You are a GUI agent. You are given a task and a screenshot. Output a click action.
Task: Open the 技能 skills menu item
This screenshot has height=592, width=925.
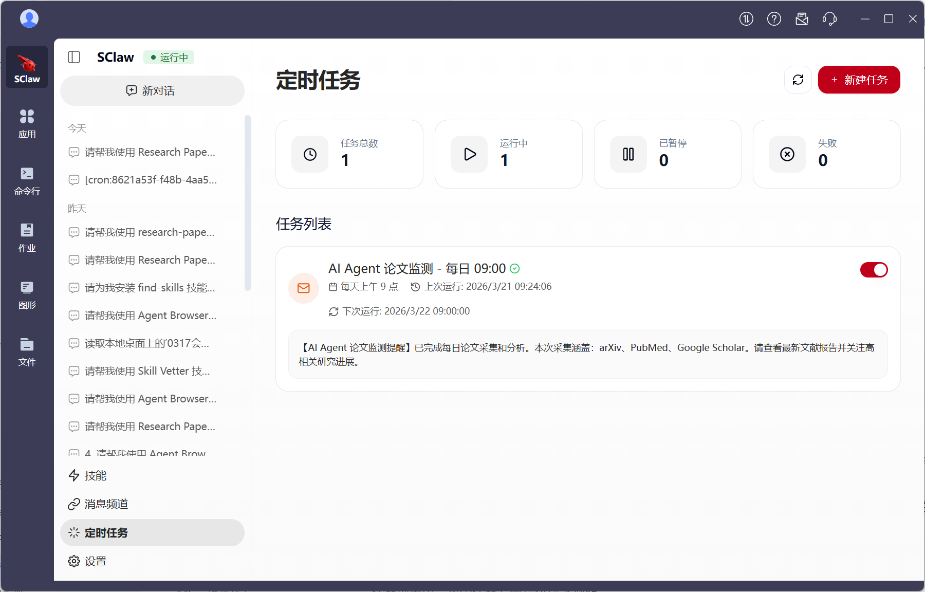coord(96,475)
